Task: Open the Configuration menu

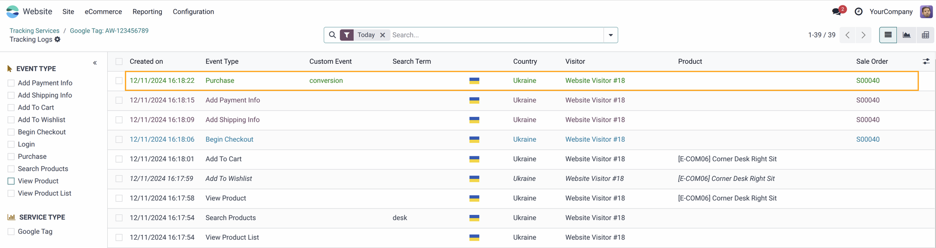Action: point(193,12)
